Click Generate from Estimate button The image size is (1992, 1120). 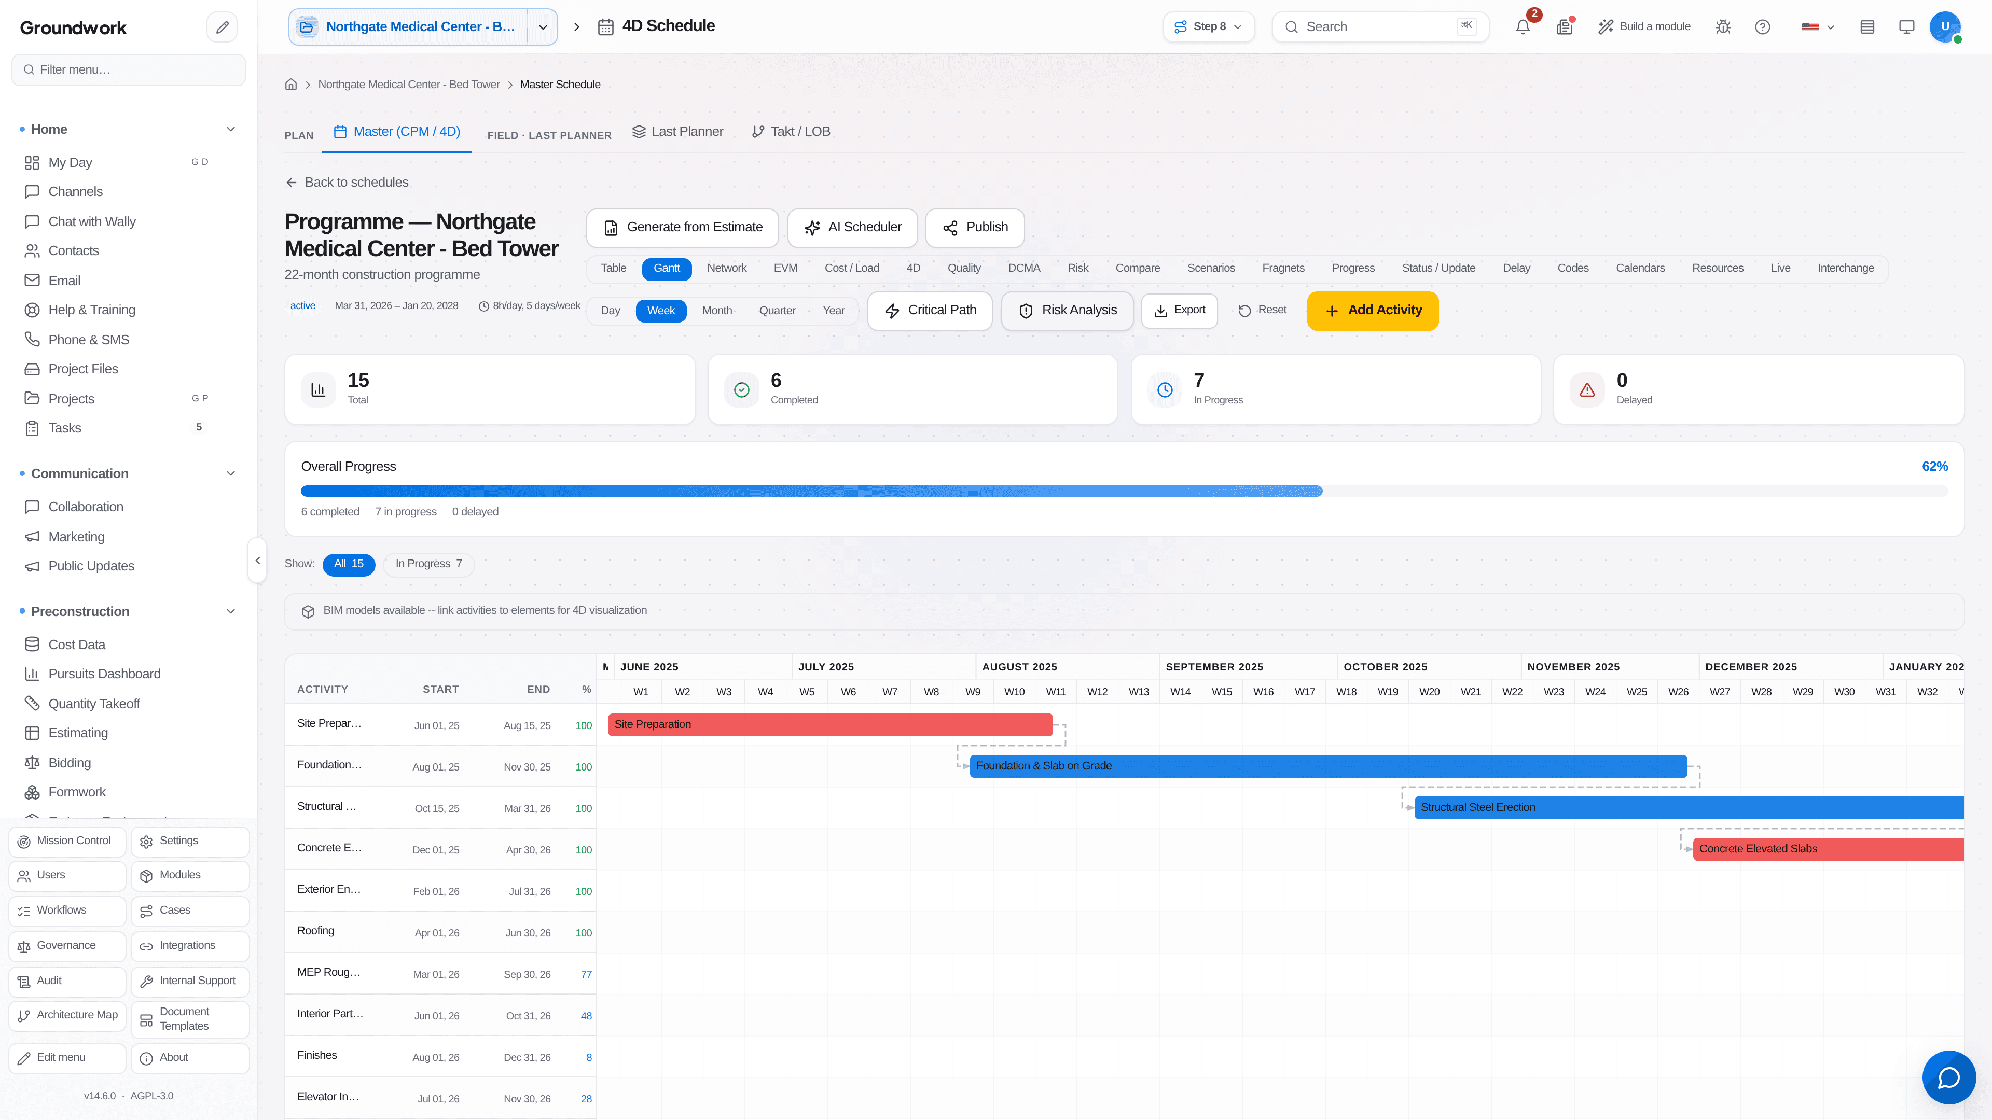[x=682, y=228]
